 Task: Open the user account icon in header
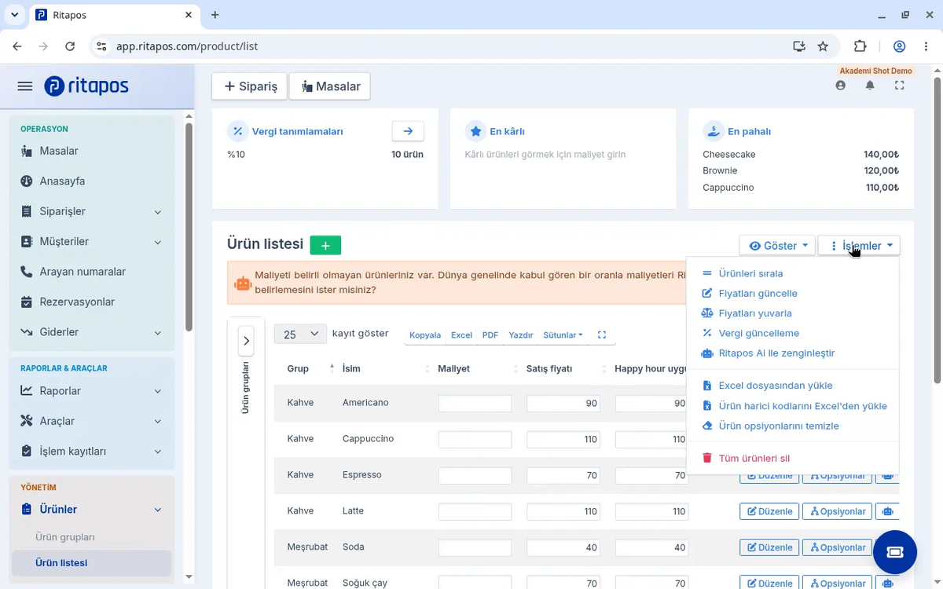[x=841, y=86]
